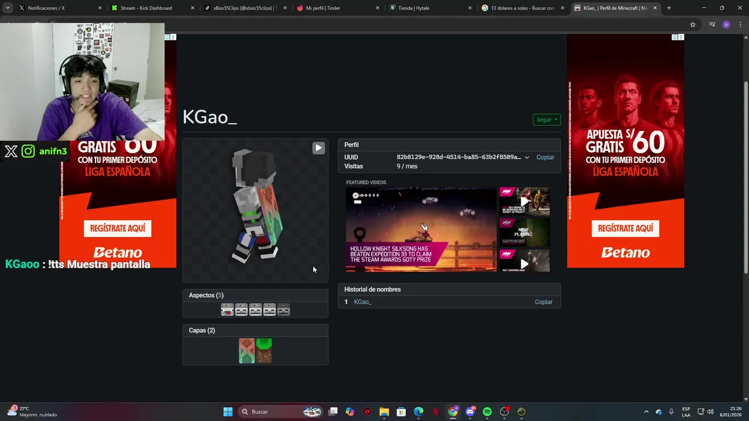Launch Copilot from the taskbar
Viewport: 749px width, 421px height.
tap(350, 412)
